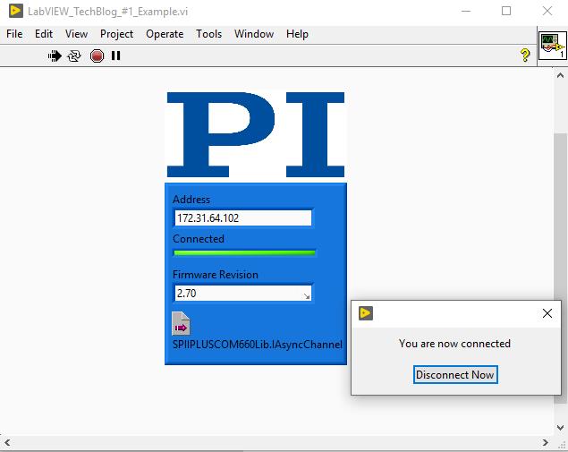The height and width of the screenshot is (452, 568).
Task: Click the LabVIEW icon in the title bar
Action: point(15,11)
